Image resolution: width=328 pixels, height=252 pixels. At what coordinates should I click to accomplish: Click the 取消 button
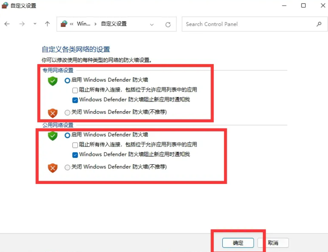click(273, 243)
